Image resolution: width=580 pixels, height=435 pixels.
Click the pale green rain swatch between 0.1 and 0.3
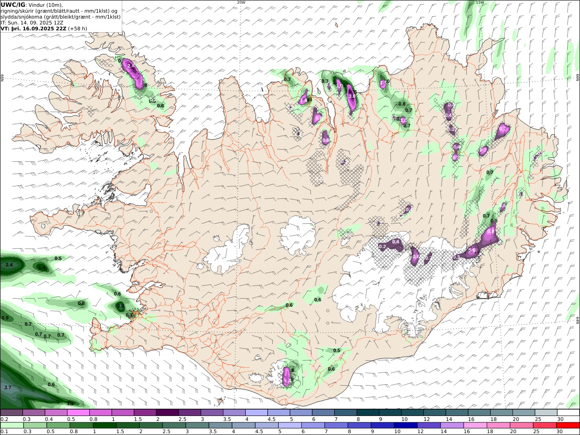point(12,425)
